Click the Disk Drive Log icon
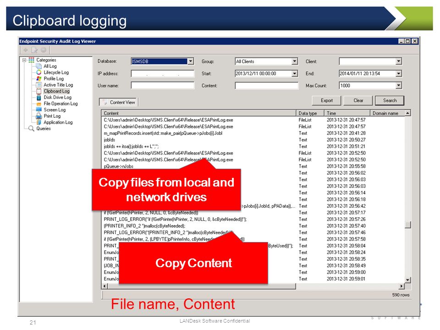This screenshot has height=330, width=440. (38, 97)
